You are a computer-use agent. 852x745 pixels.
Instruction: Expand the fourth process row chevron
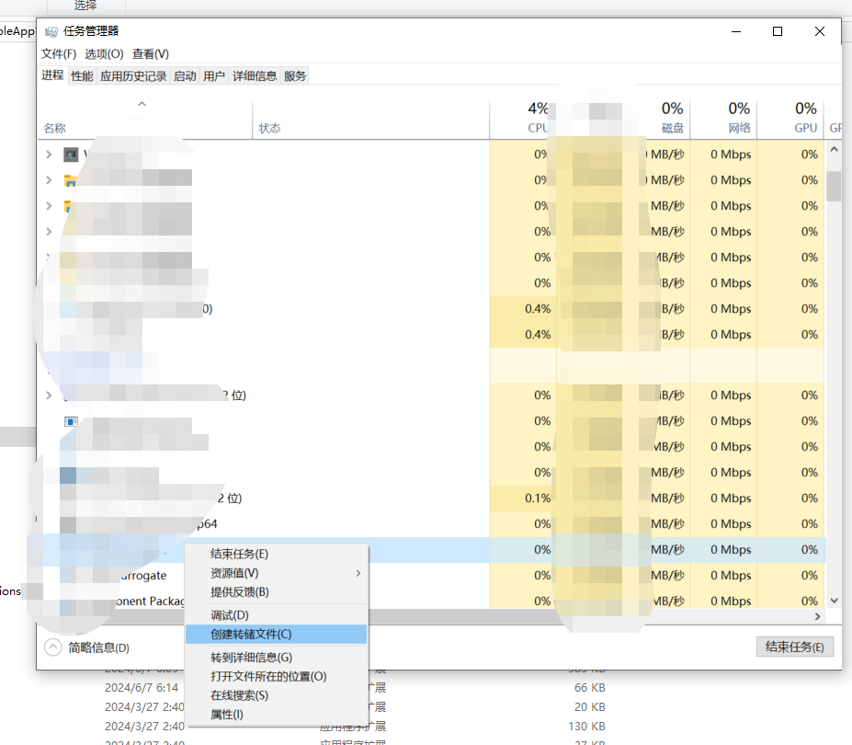coord(49,232)
